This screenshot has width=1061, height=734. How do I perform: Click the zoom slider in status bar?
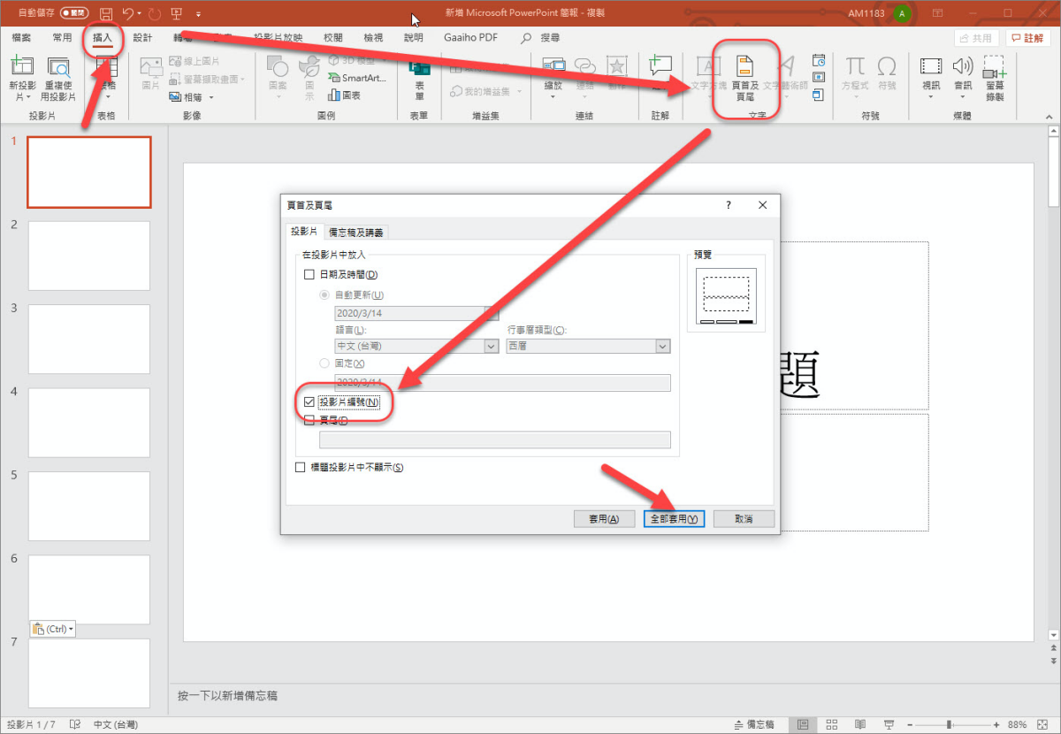pos(949,724)
